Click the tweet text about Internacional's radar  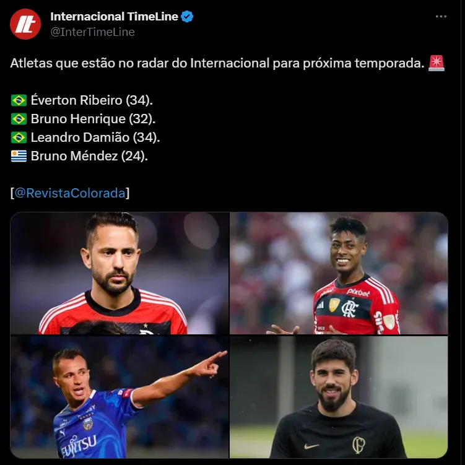217,63
